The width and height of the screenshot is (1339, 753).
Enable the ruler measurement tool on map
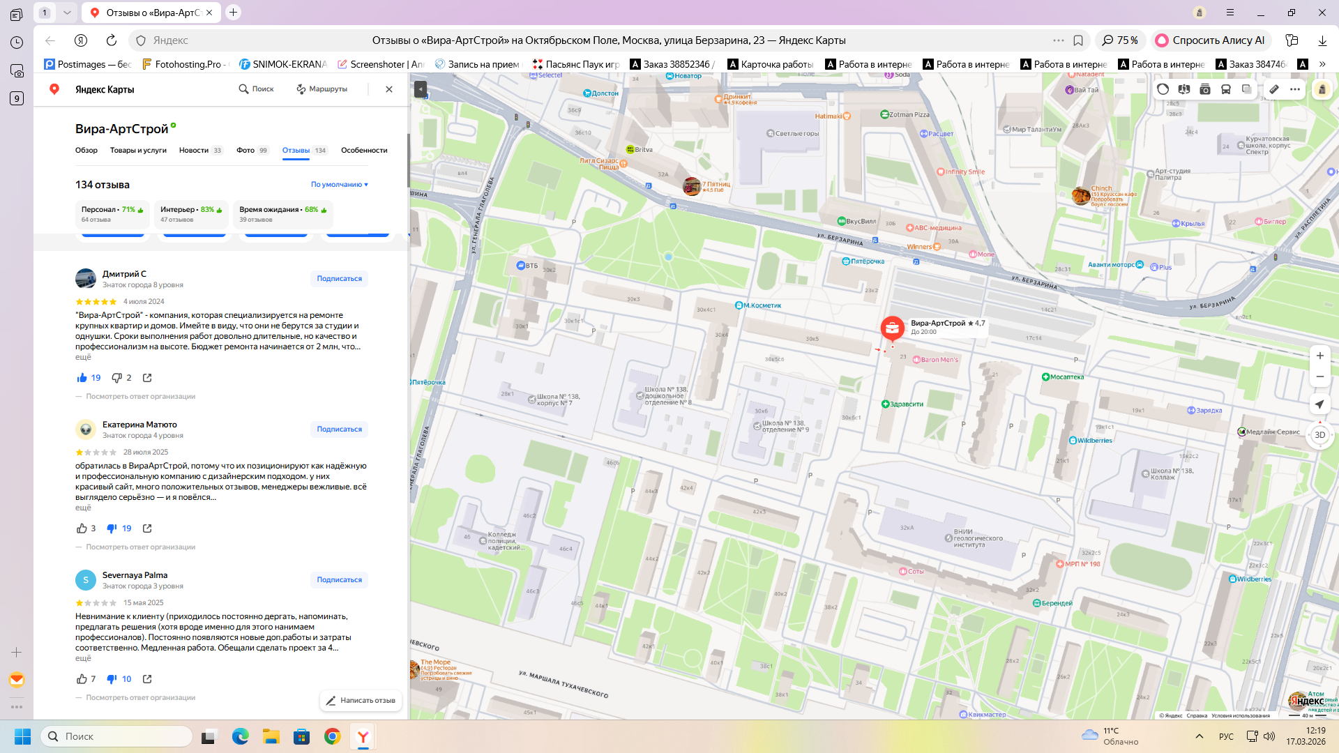point(1273,89)
